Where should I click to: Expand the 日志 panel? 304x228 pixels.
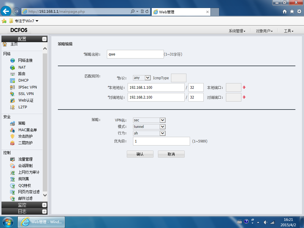point(45,211)
